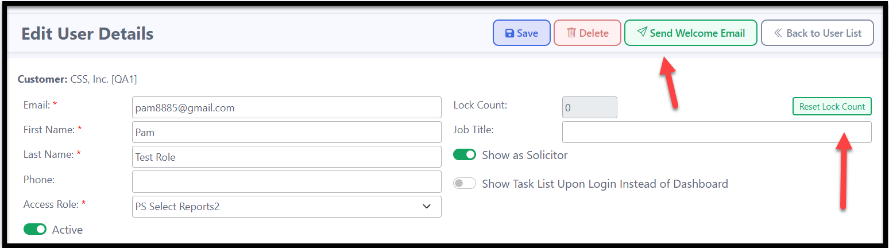Viewport: 889px width, 248px height.
Task: Open the Access Role dropdown
Action: pos(287,207)
